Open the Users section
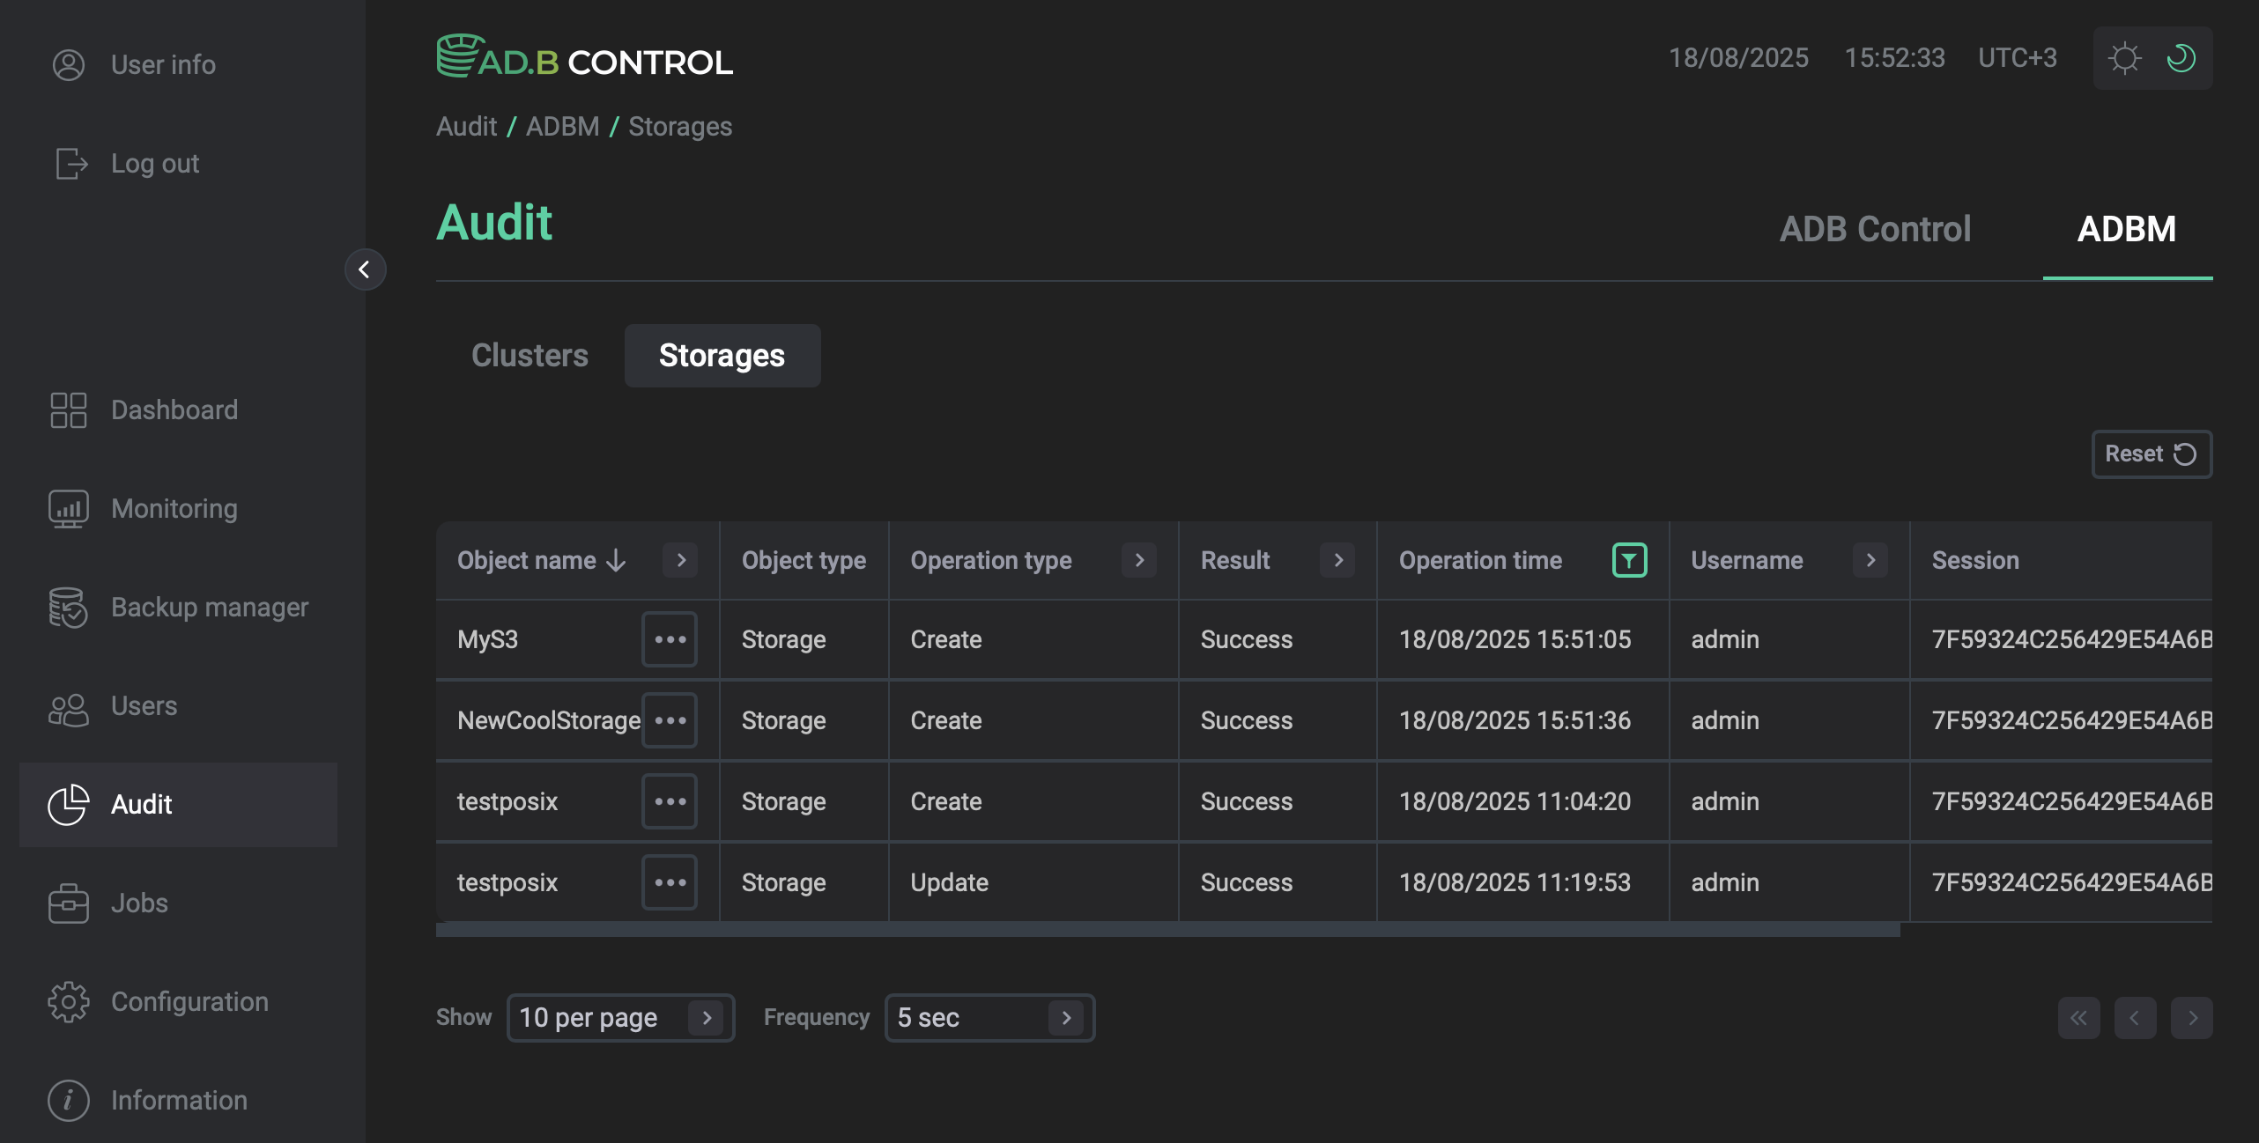This screenshot has height=1143, width=2259. (142, 705)
